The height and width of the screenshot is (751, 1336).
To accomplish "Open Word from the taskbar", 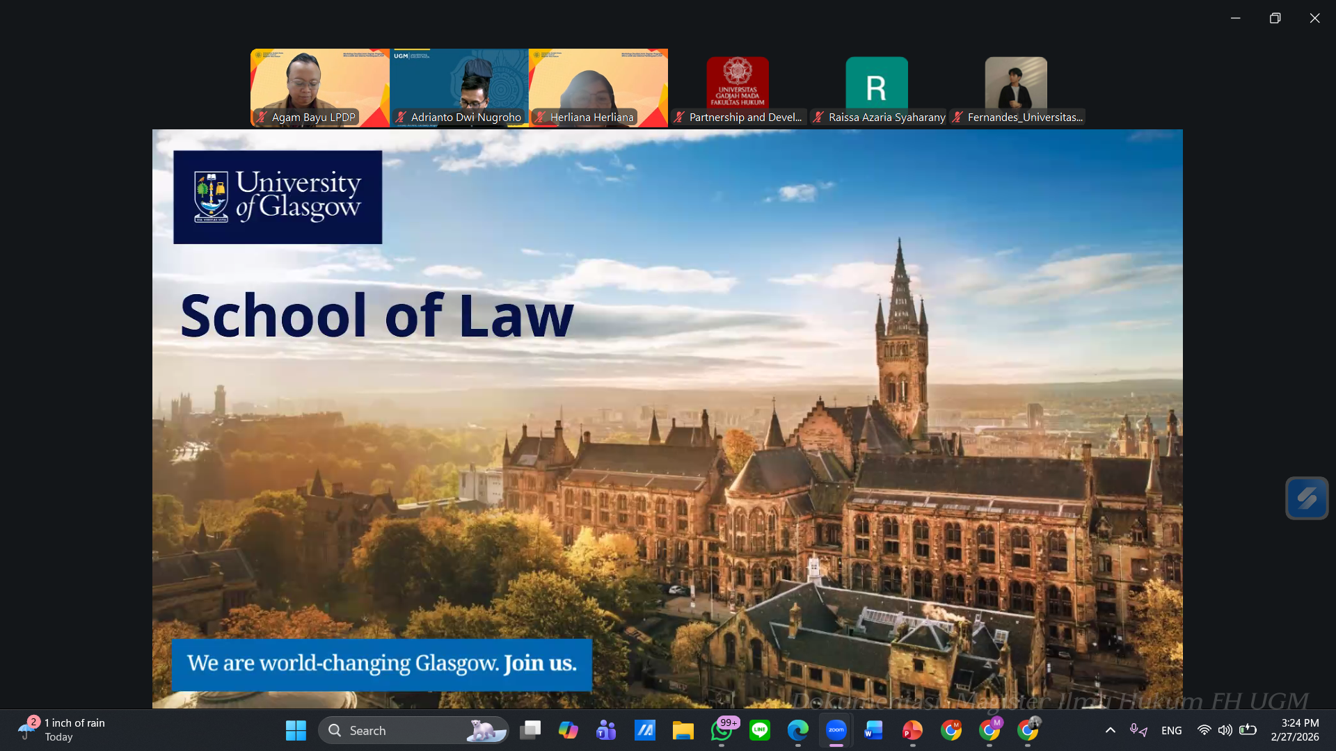I will [x=873, y=730].
